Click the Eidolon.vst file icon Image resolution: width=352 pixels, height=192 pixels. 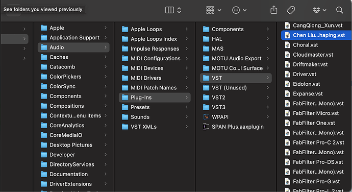pyautogui.click(x=287, y=84)
